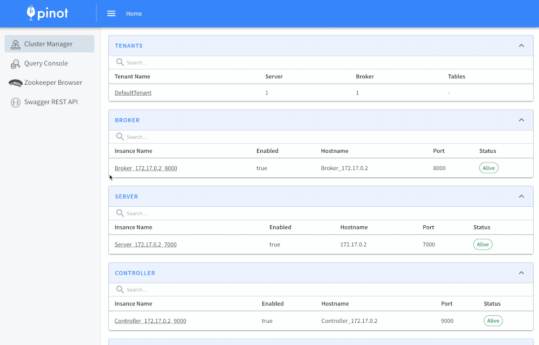Open the DefaultTenant details
Screen dimensions: 539x345
132,92
